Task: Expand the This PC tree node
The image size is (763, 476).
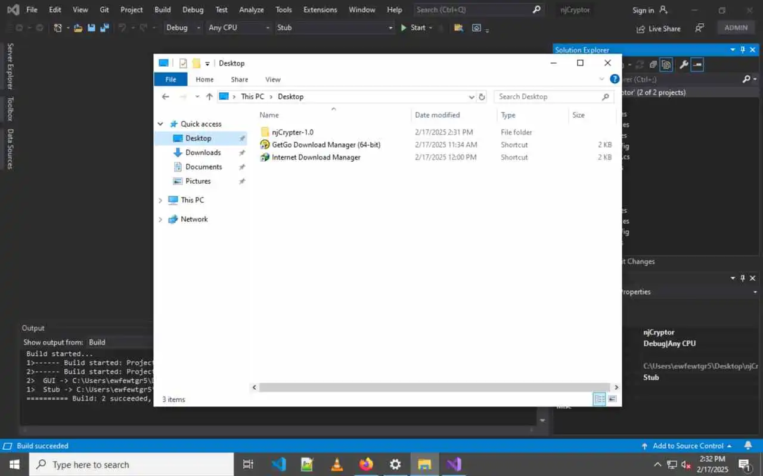Action: (160, 200)
